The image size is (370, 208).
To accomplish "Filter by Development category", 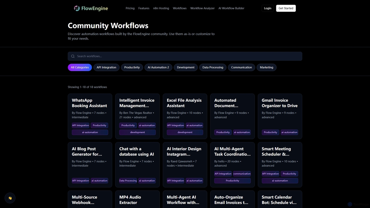I will (186, 67).
